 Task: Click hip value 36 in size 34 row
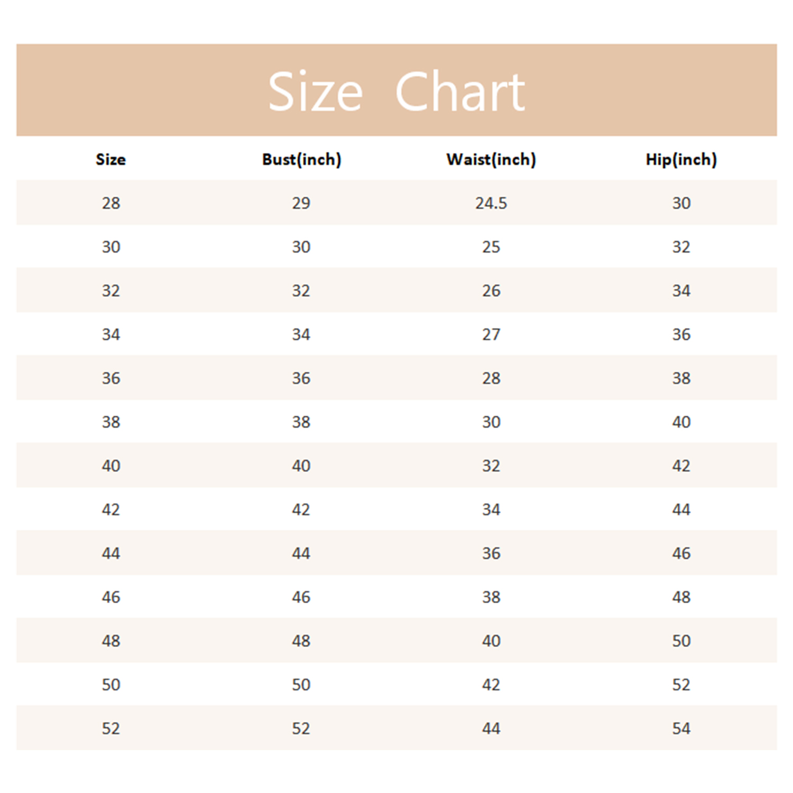click(x=681, y=335)
